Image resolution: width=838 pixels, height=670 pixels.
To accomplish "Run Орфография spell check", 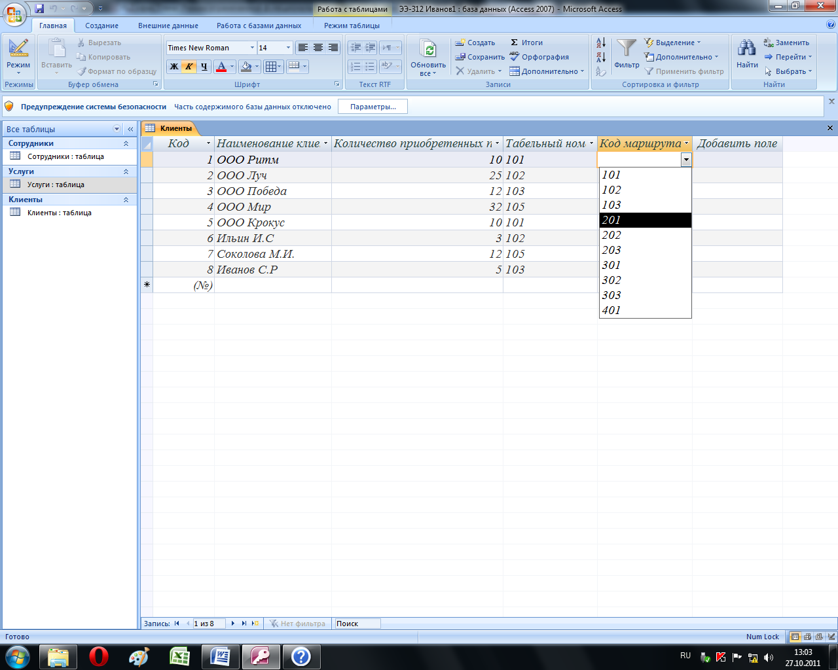I will click(539, 57).
